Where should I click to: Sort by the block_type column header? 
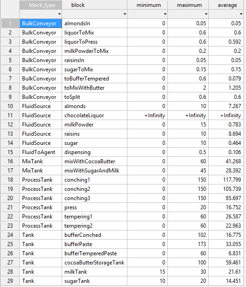[x=40, y=5]
